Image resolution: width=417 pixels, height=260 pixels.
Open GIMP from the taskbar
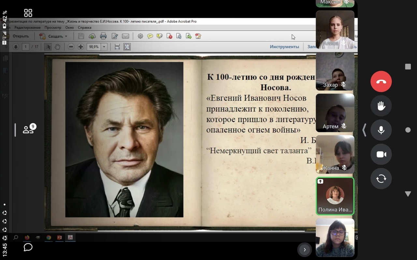[38, 238]
